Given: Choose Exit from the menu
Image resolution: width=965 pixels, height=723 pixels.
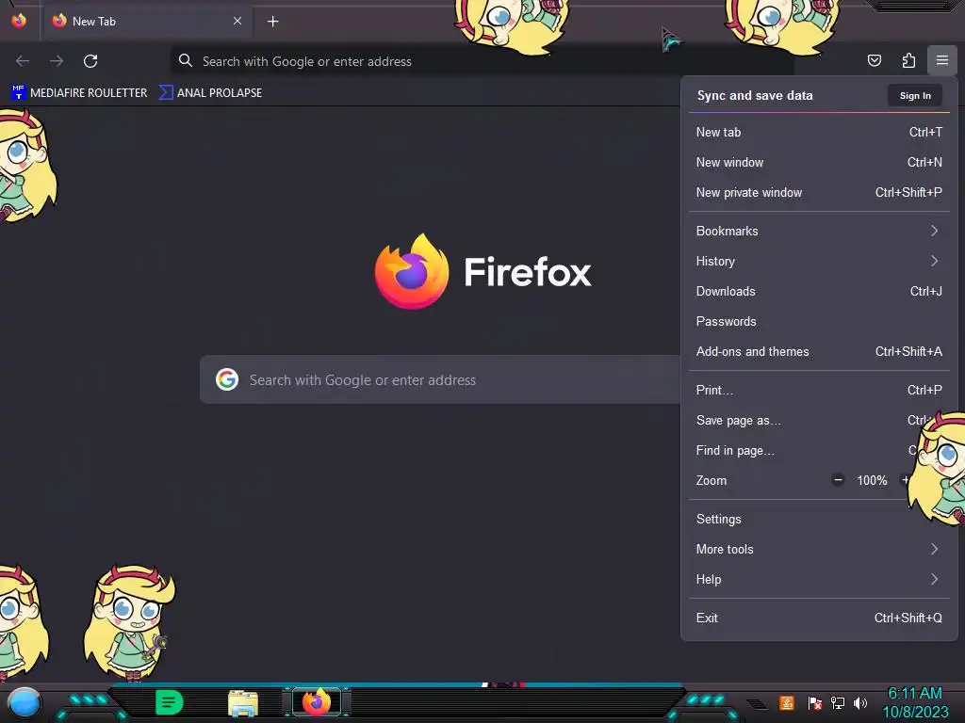Looking at the screenshot, I should (x=819, y=618).
